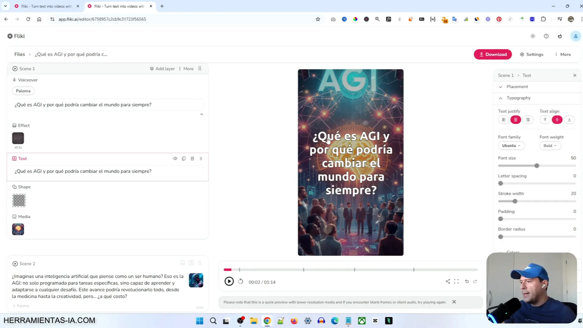This screenshot has width=583, height=328.
Task: Toggle visibility of the Text layer
Action: coord(175,158)
